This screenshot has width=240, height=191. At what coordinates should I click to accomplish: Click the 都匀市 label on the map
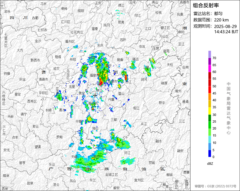coord(93,103)
